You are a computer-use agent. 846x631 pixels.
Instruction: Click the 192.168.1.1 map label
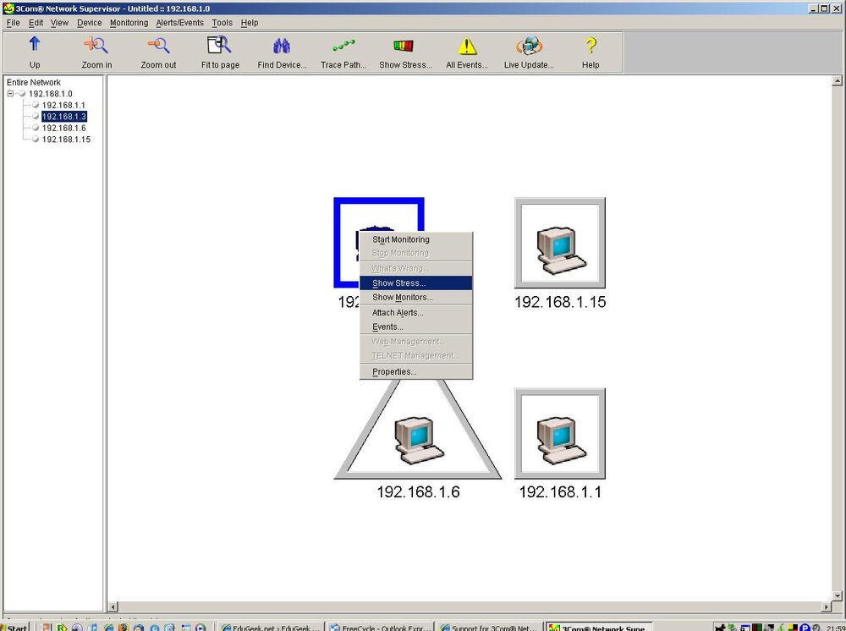pyautogui.click(x=560, y=491)
